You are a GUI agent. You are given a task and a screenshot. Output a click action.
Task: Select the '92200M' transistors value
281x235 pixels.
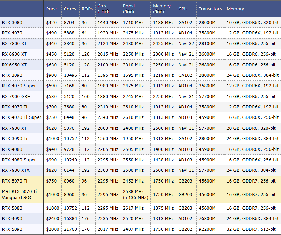point(207,229)
